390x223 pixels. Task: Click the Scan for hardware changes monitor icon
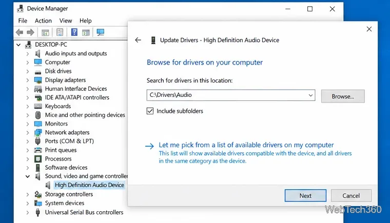pyautogui.click(x=101, y=32)
